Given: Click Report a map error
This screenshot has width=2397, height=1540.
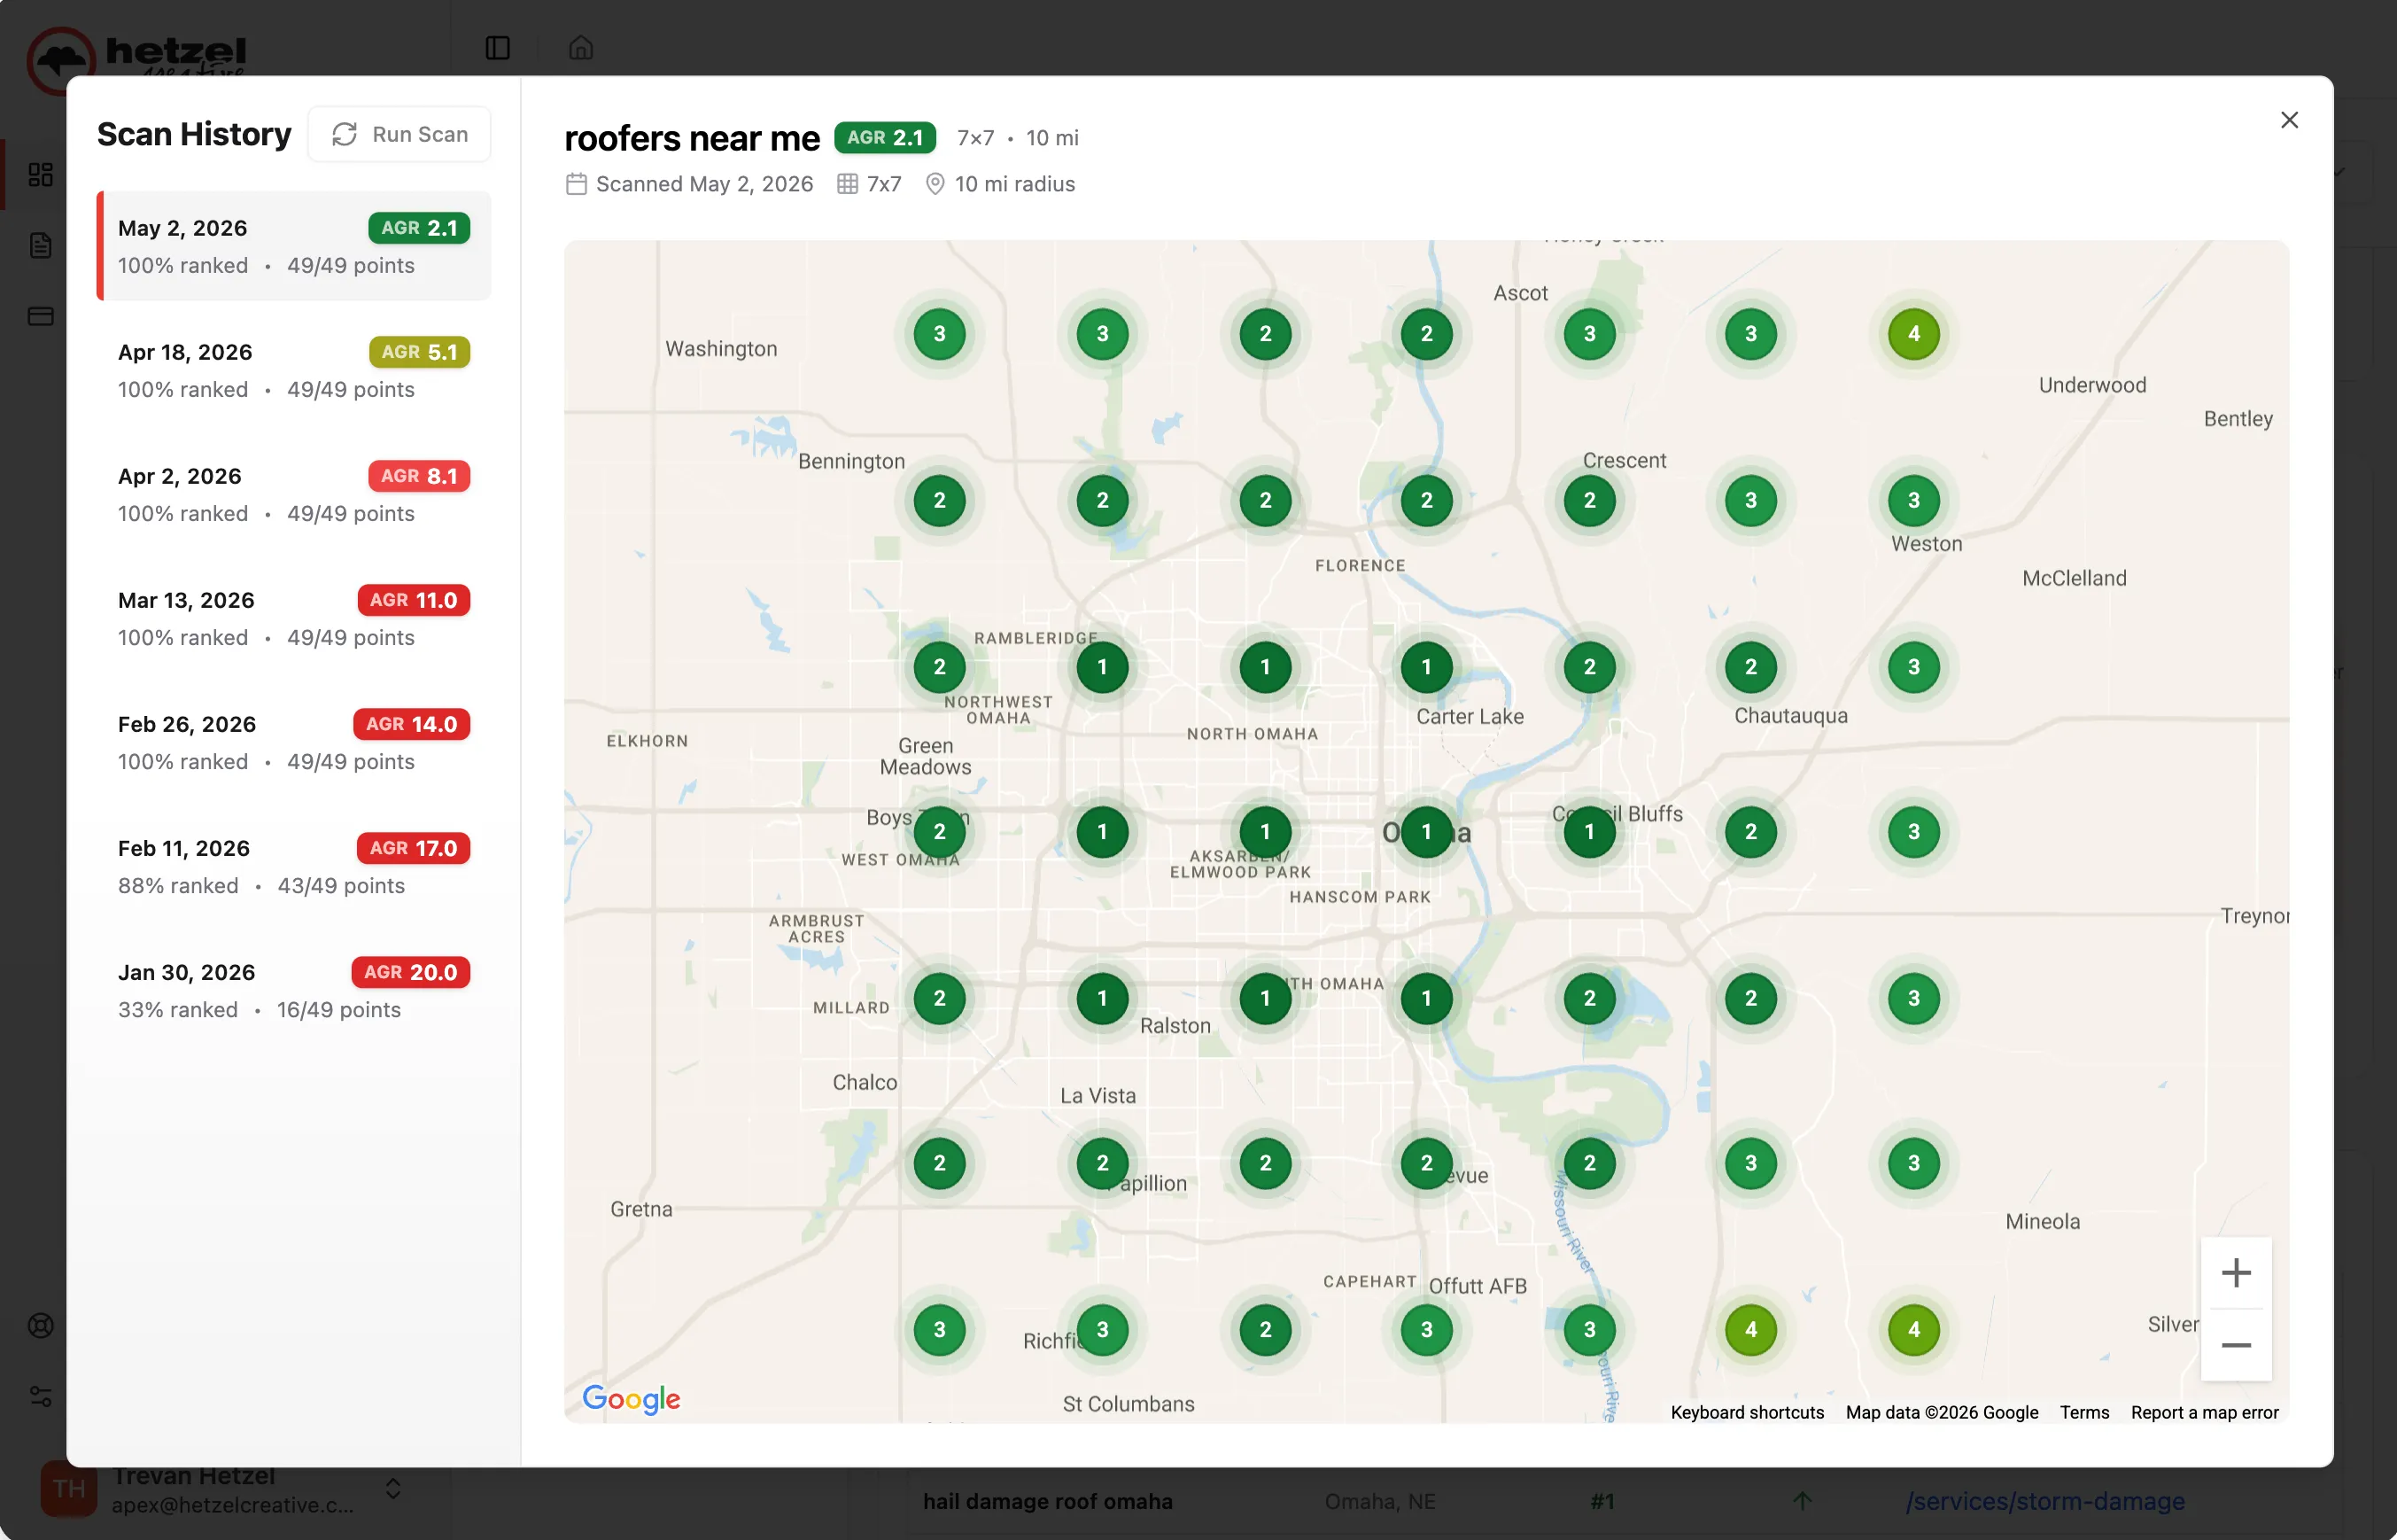Looking at the screenshot, I should [2204, 1412].
